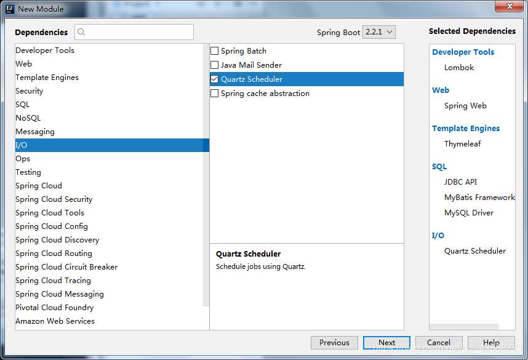Click the categories list vertical scrollbar

pos(206,175)
